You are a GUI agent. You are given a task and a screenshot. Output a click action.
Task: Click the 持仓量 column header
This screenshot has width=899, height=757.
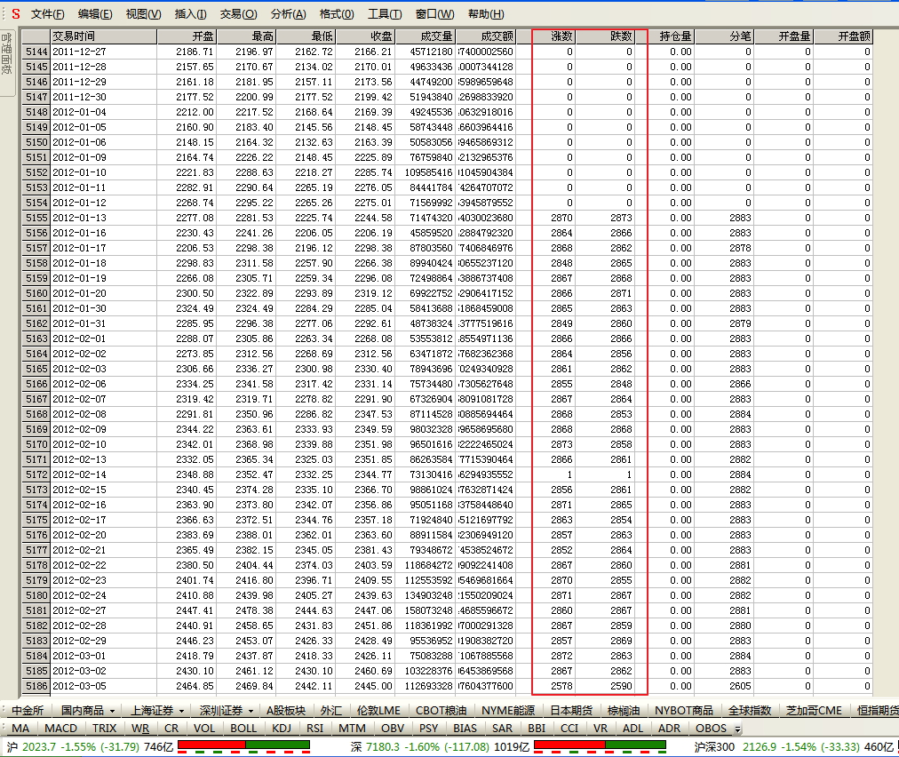pyautogui.click(x=675, y=36)
